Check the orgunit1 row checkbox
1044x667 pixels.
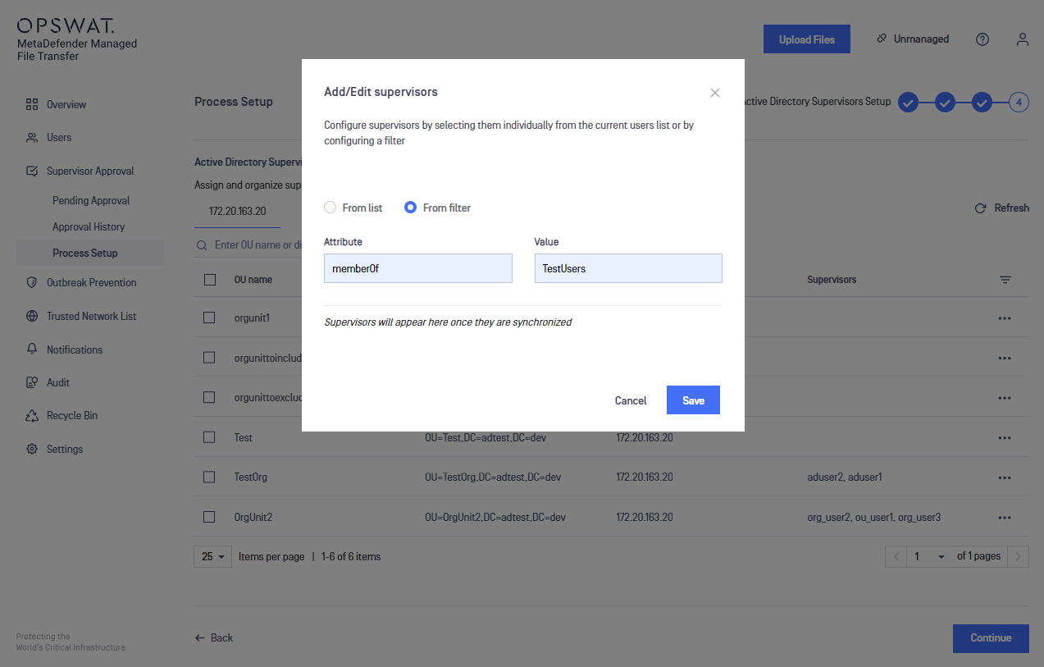click(x=209, y=318)
